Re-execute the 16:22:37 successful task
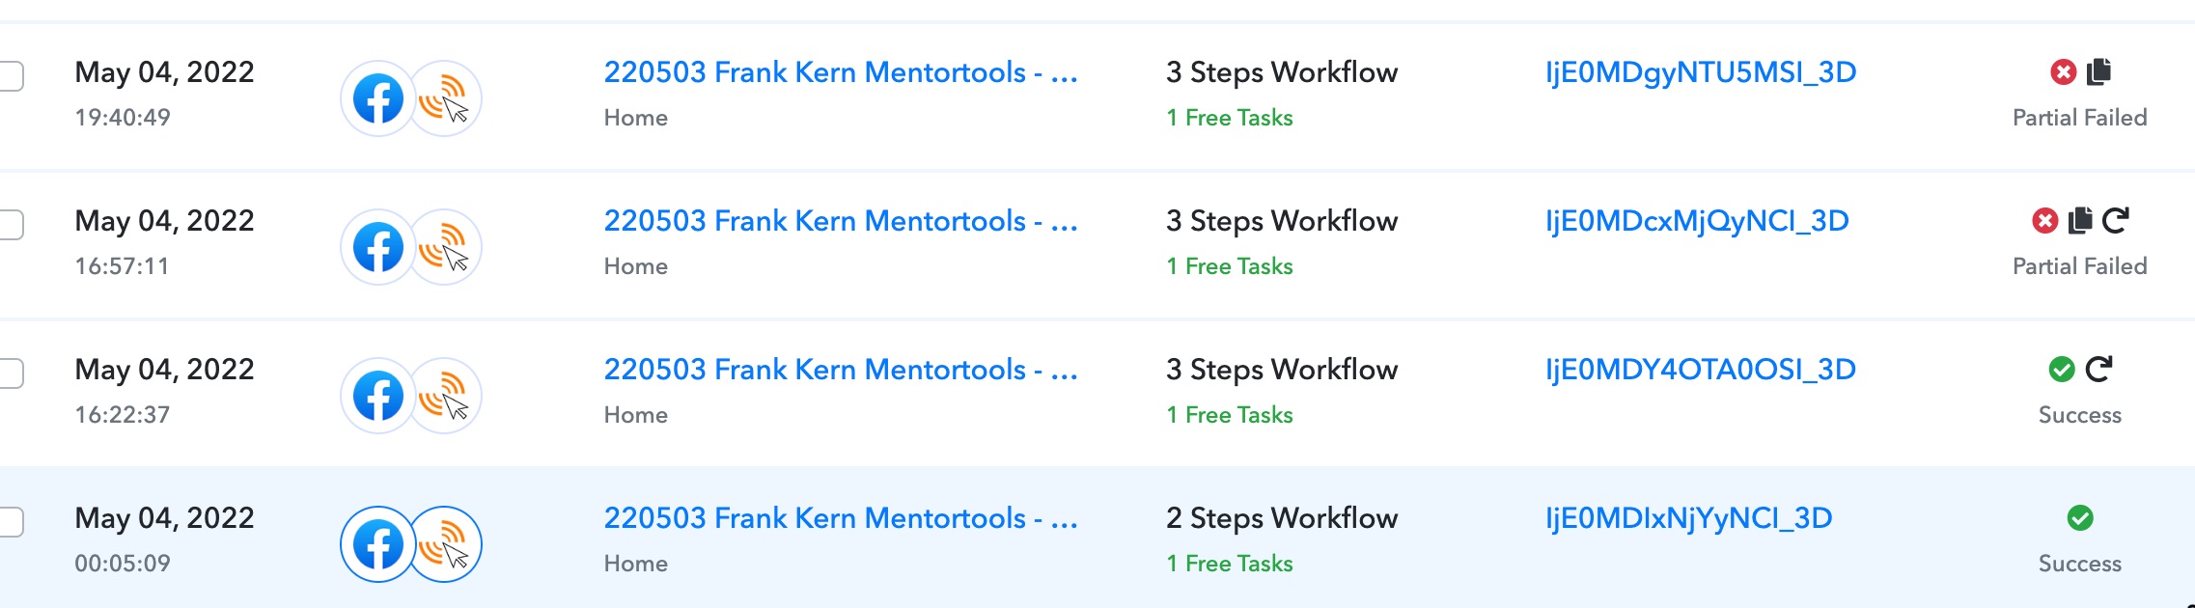Viewport: 2195px width, 608px height. click(2098, 370)
